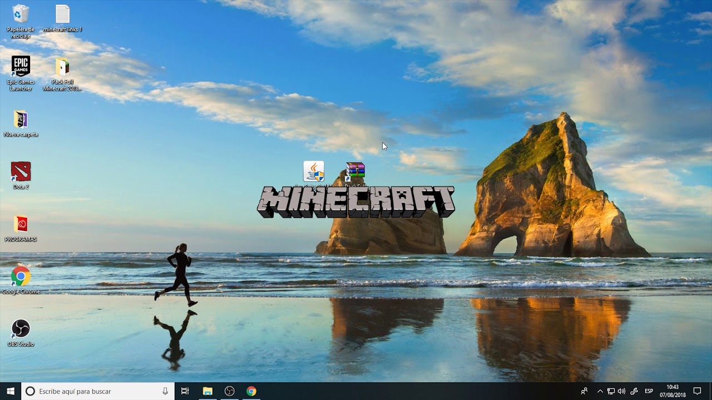Switch to OBS Studio in the taskbar
This screenshot has width=712, height=400.
pyautogui.click(x=229, y=391)
